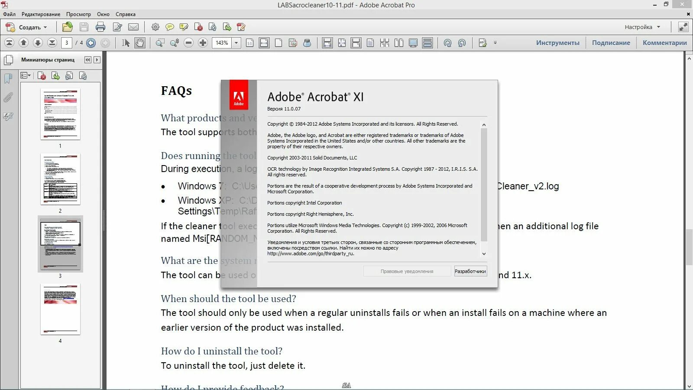This screenshot has width=693, height=390.
Task: Go to the next page arrow
Action: tap(38, 42)
